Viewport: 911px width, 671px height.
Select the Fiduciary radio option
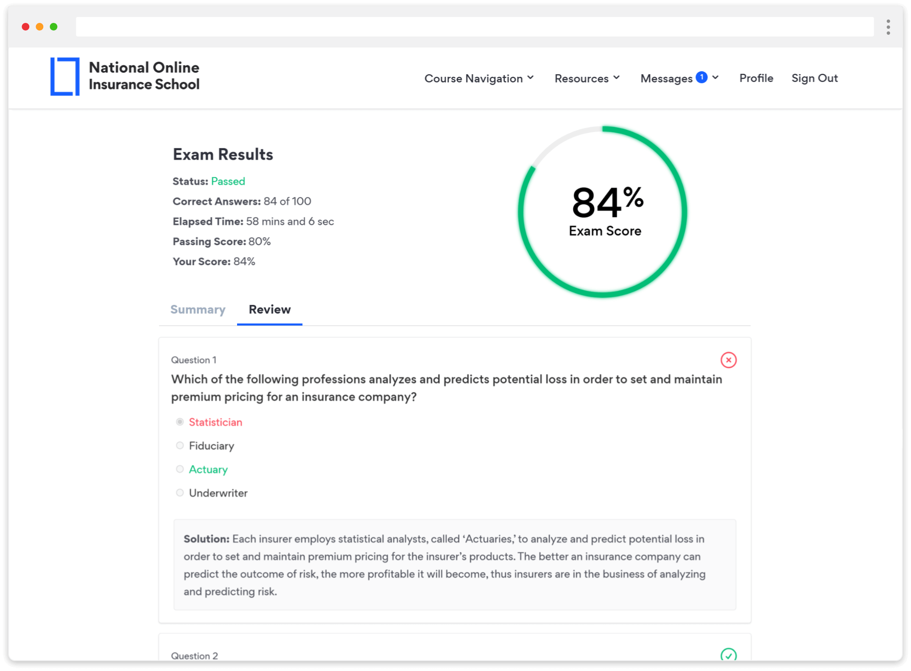point(180,445)
